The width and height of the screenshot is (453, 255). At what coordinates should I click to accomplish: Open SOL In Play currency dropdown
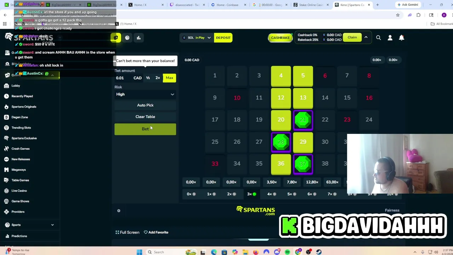[x=197, y=38]
